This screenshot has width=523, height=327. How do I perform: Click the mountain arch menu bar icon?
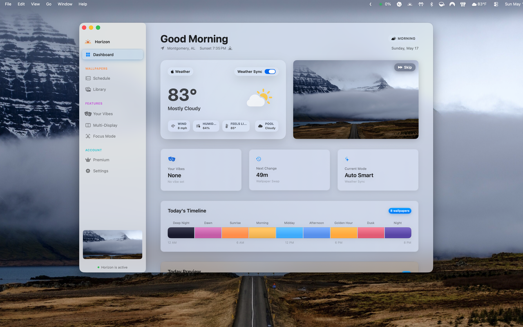(452, 4)
